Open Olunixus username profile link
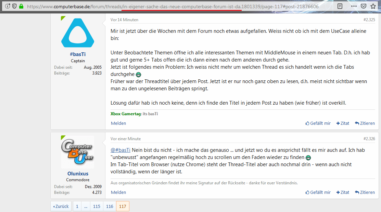 point(78,174)
